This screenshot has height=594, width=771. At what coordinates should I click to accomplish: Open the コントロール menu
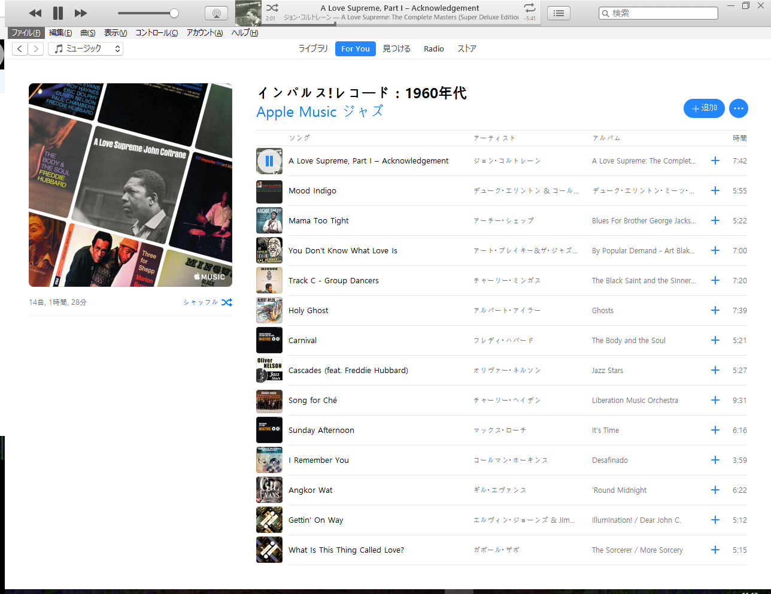[x=156, y=33]
